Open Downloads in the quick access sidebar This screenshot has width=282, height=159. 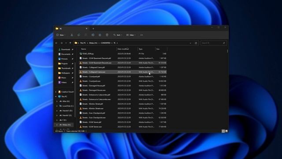tap(66, 49)
